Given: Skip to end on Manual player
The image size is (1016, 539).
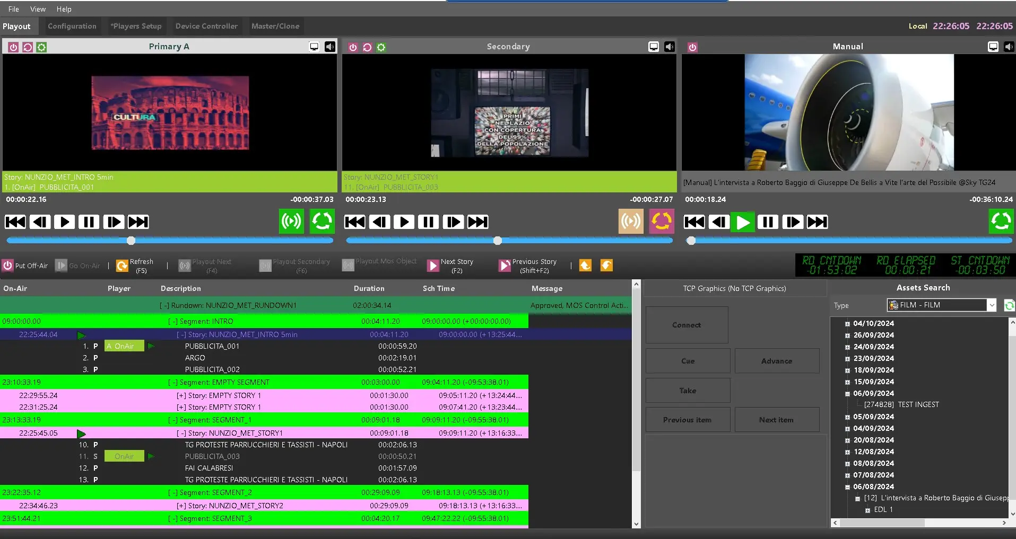Looking at the screenshot, I should tap(817, 222).
